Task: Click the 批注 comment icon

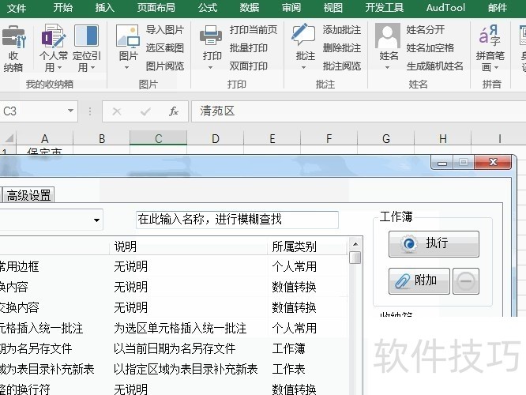Action: point(303,35)
